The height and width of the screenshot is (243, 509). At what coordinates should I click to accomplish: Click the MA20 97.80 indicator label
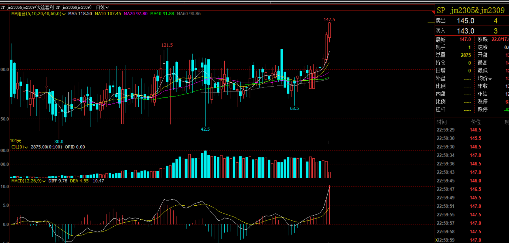pos(136,14)
